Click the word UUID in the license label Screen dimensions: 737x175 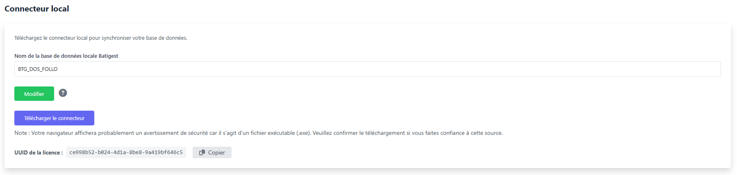21,152
